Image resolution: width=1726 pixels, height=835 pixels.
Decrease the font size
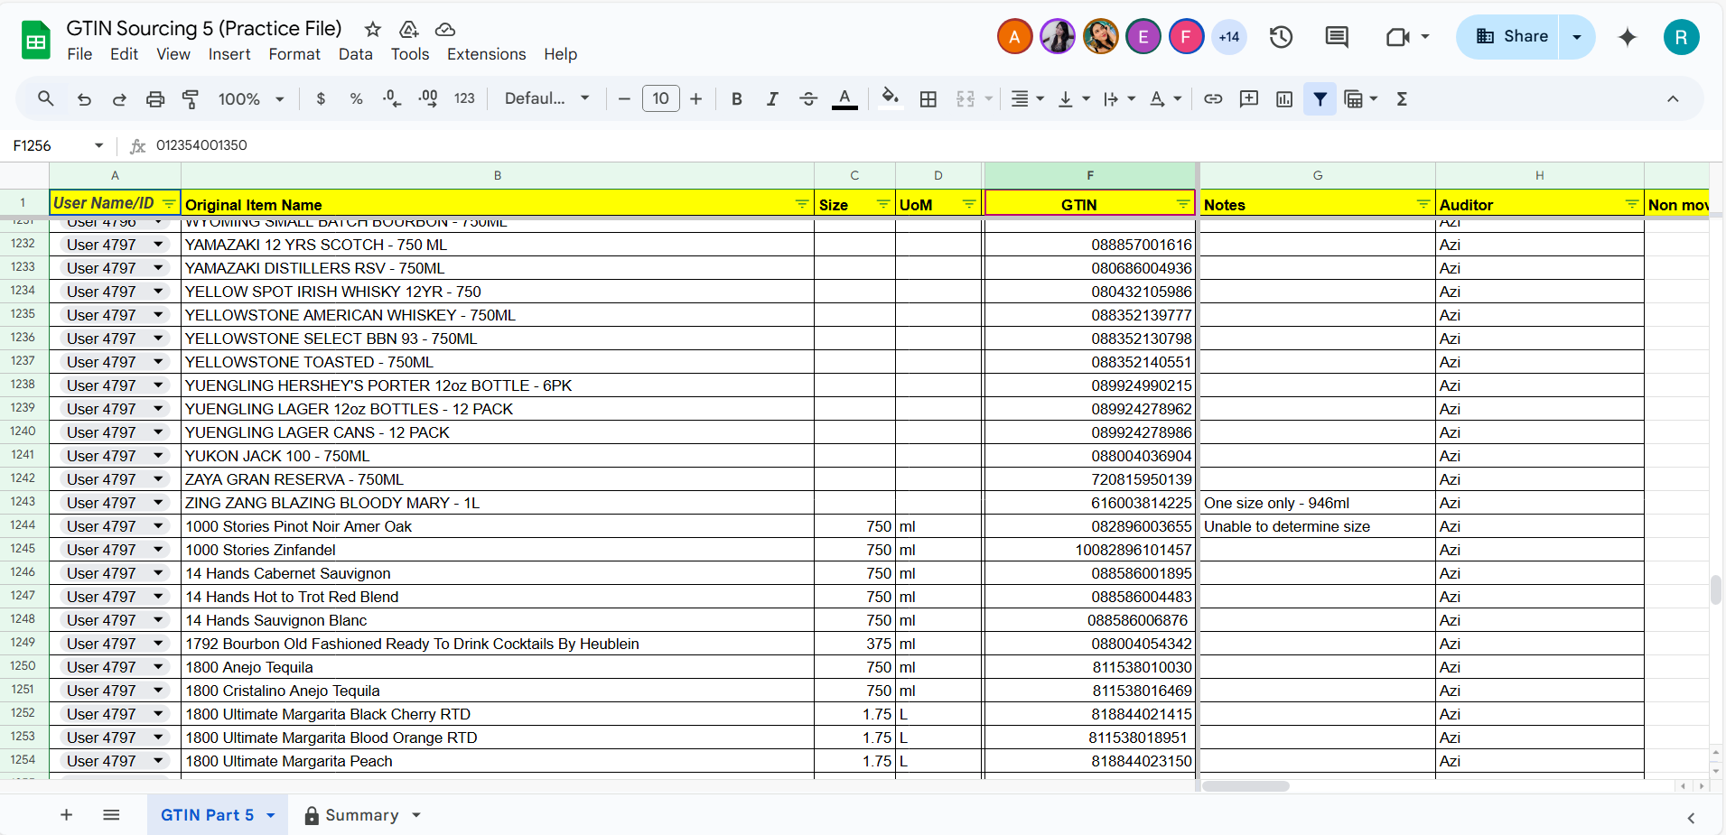624,99
